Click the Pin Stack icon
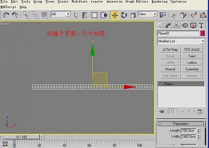This screenshot has height=148, width=209. (162, 111)
